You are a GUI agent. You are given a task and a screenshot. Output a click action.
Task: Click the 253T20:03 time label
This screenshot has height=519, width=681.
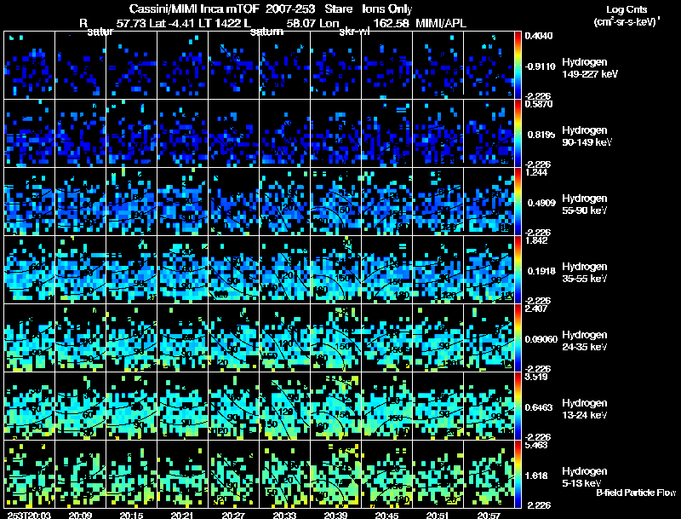click(x=29, y=515)
